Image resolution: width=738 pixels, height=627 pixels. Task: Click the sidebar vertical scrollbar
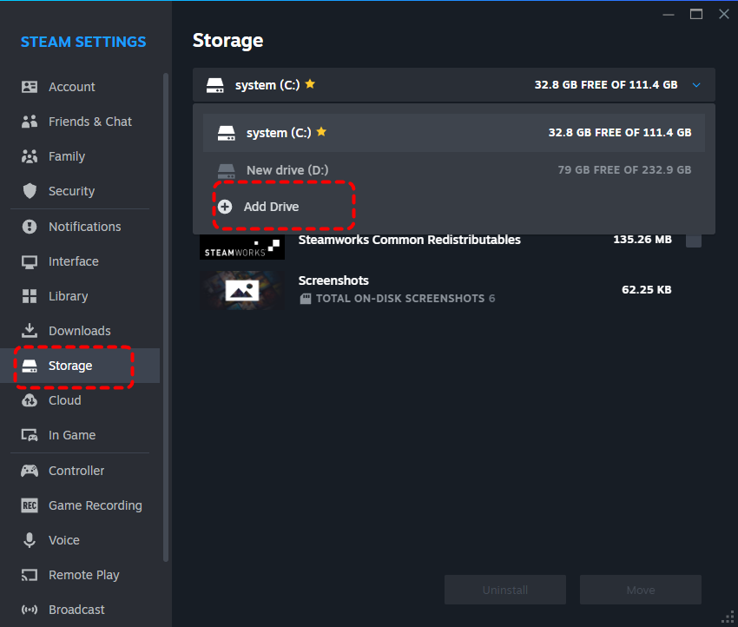tap(166, 313)
